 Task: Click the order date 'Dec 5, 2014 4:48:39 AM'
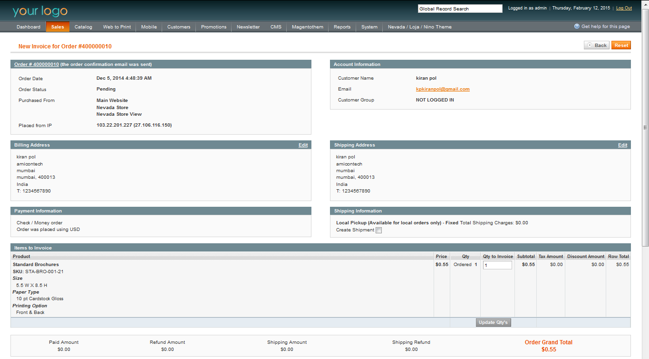(124, 78)
